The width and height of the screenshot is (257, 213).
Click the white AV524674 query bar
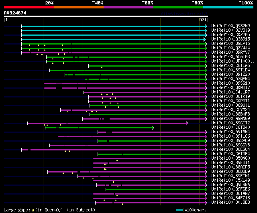106,16
